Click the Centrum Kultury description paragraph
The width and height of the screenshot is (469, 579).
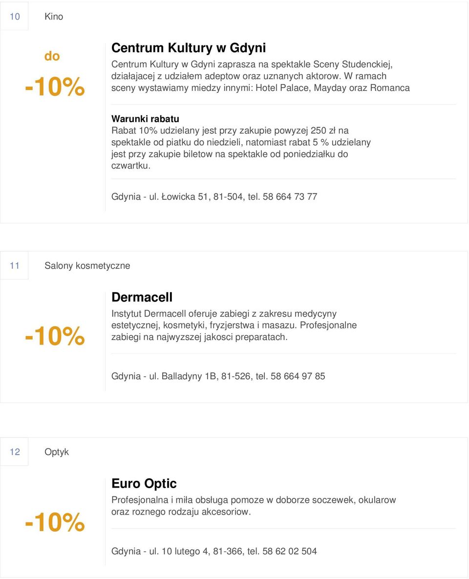[x=260, y=76]
